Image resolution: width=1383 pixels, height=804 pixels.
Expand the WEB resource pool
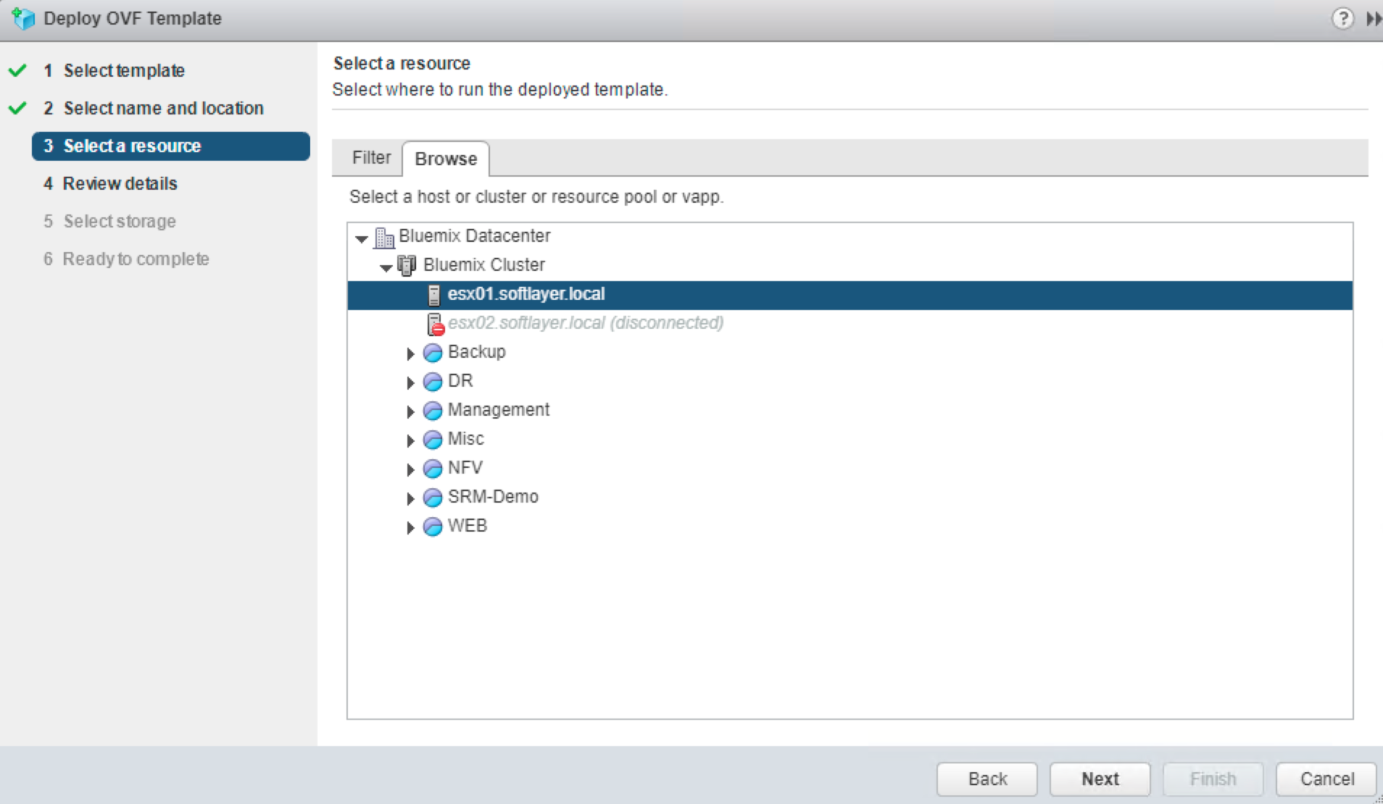point(410,527)
